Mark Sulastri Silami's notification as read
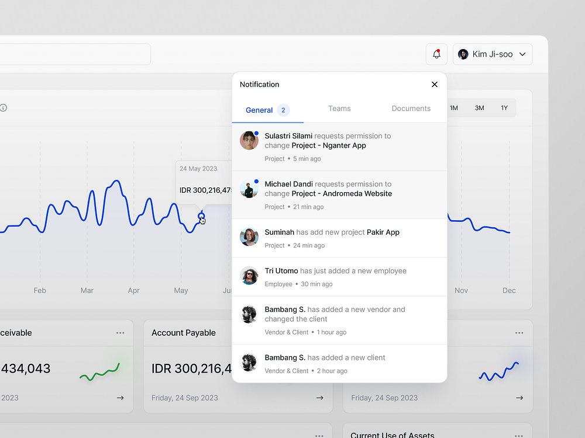 click(x=256, y=133)
